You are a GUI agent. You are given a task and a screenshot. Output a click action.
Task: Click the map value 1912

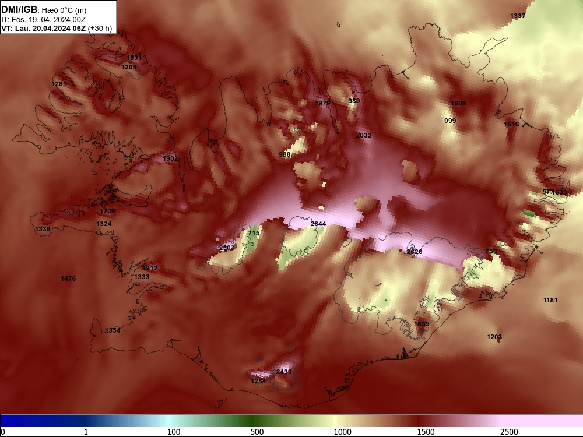click(x=150, y=268)
